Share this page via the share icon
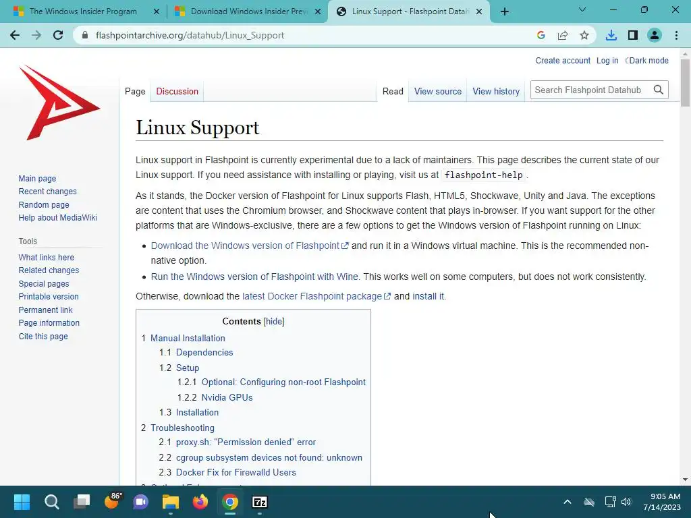Viewport: 691px width, 518px height. [x=563, y=35]
